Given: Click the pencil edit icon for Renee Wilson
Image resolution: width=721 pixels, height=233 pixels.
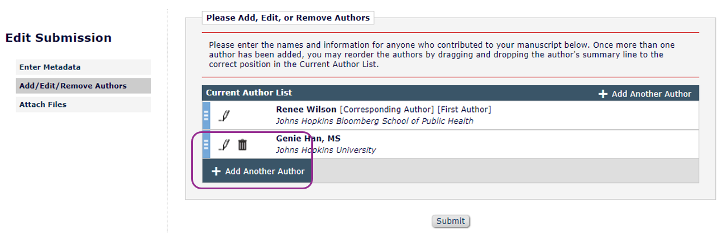Looking at the screenshot, I should (224, 116).
